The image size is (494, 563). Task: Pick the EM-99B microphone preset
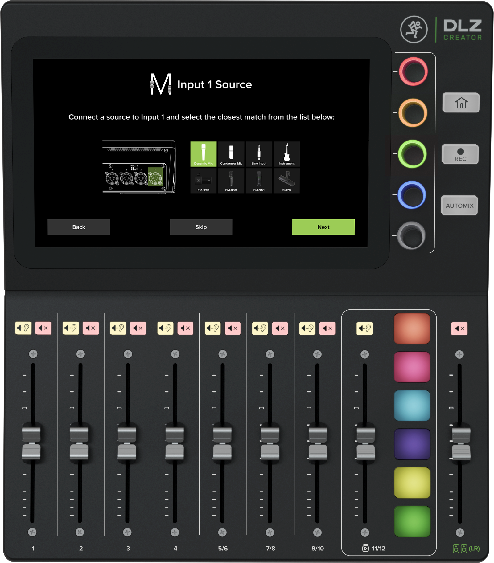coord(203,181)
